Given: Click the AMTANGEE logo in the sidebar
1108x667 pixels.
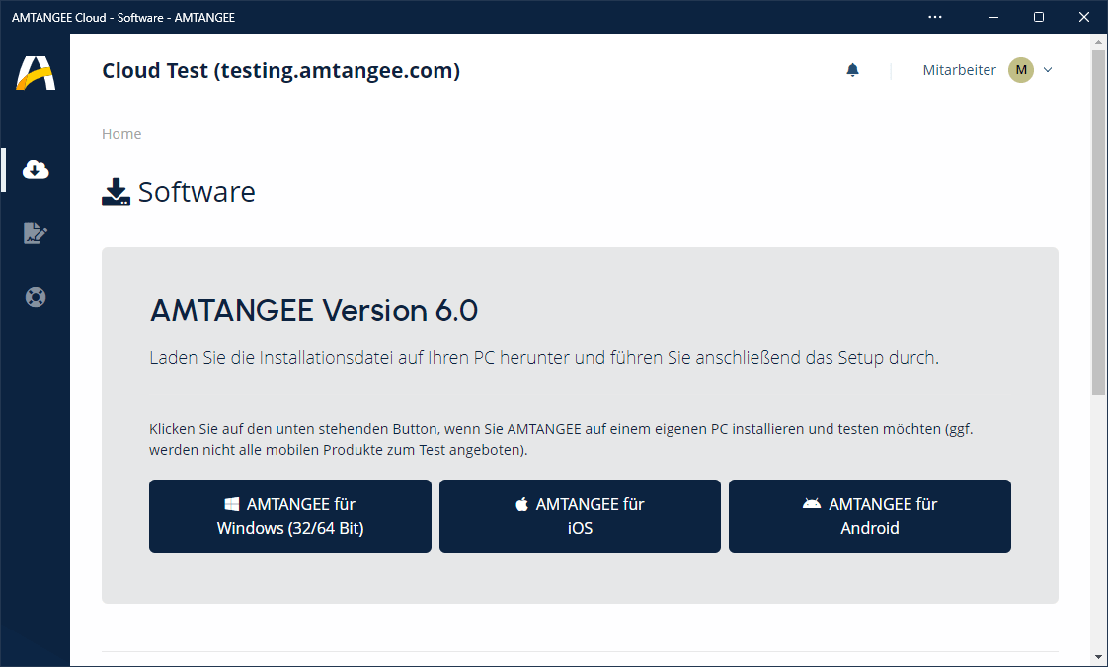Looking at the screenshot, I should (x=36, y=73).
